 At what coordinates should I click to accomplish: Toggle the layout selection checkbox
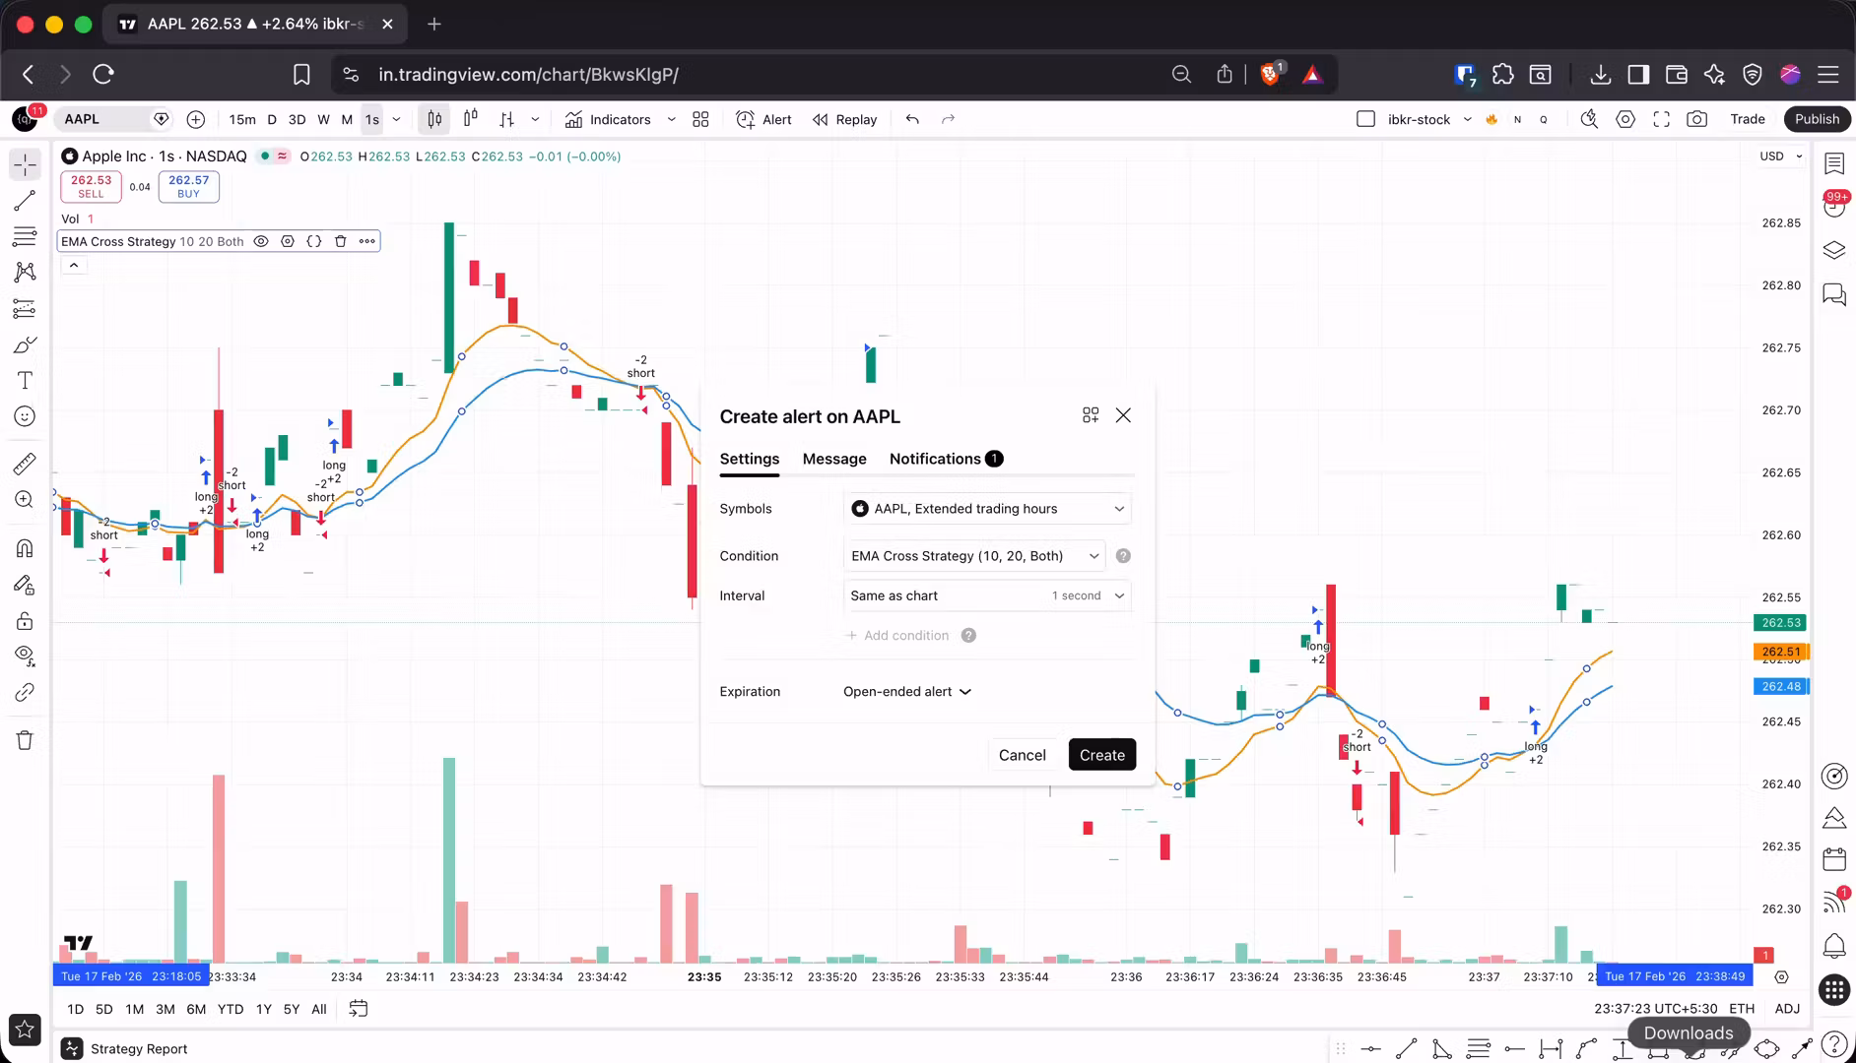1366,119
